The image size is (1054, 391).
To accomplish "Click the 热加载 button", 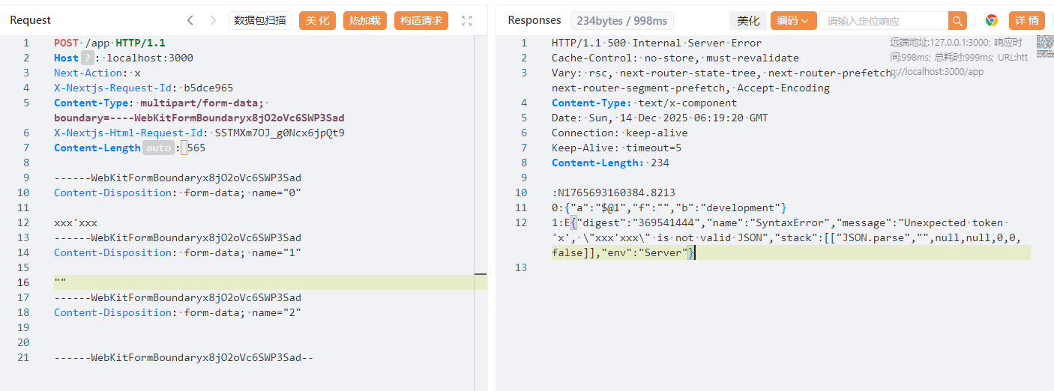I will click(x=364, y=21).
